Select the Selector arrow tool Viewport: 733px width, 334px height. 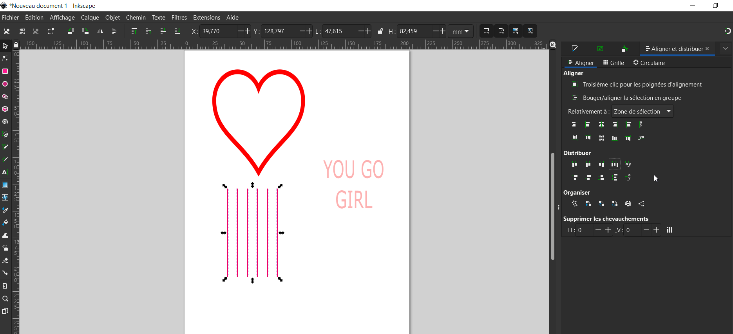pyautogui.click(x=5, y=46)
